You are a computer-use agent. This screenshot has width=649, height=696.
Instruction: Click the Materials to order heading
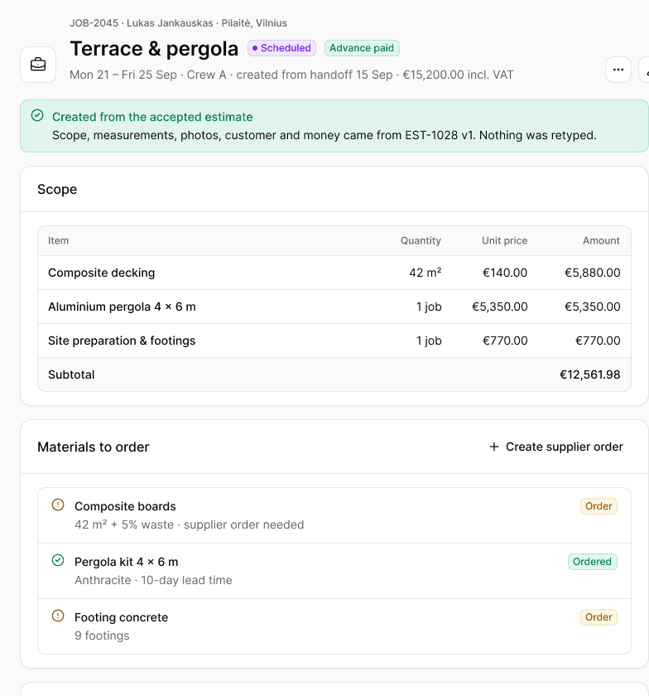tap(94, 447)
